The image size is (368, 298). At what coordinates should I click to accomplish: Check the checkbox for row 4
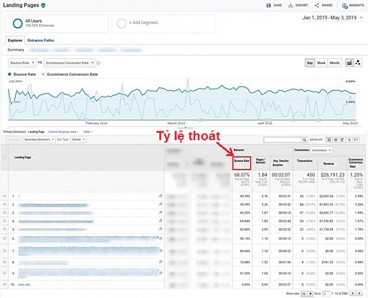(4, 221)
